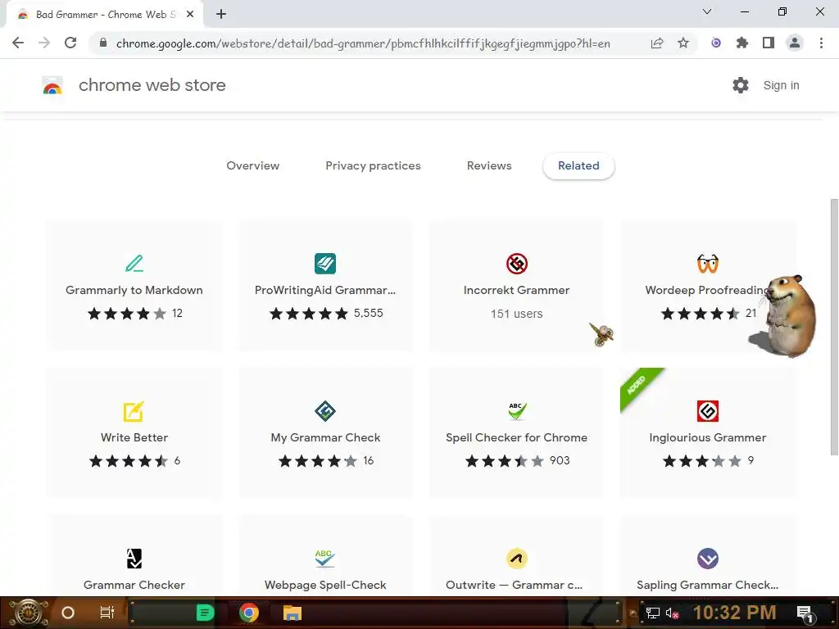Click the muted volume tray icon

point(672,613)
